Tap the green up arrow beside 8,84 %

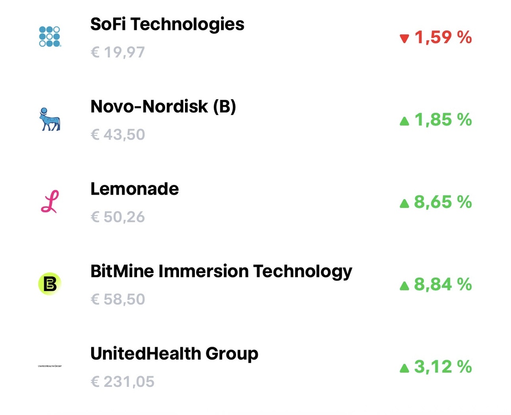coord(404,286)
